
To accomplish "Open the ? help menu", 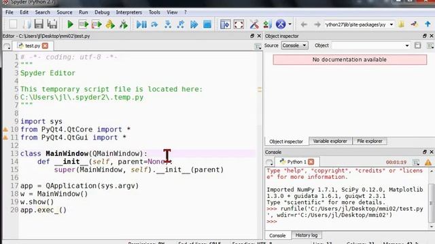I will click(x=186, y=12).
